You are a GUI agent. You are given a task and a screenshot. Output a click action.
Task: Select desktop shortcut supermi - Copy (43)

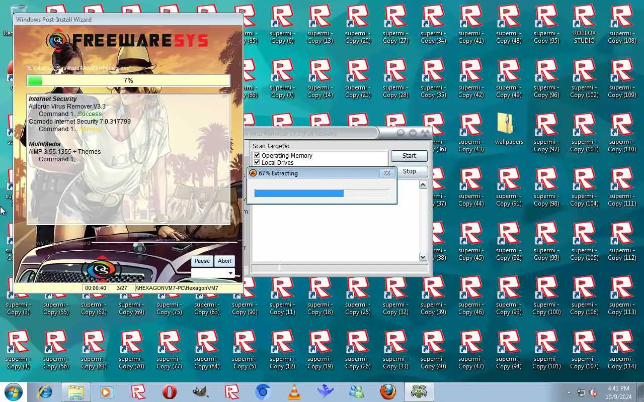pos(471,133)
